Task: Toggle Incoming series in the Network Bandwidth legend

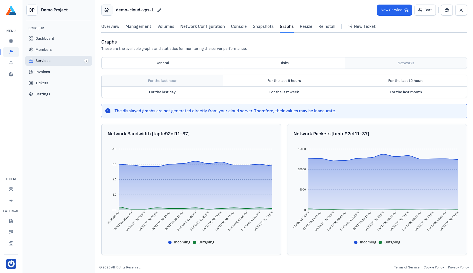Action: tap(179, 242)
